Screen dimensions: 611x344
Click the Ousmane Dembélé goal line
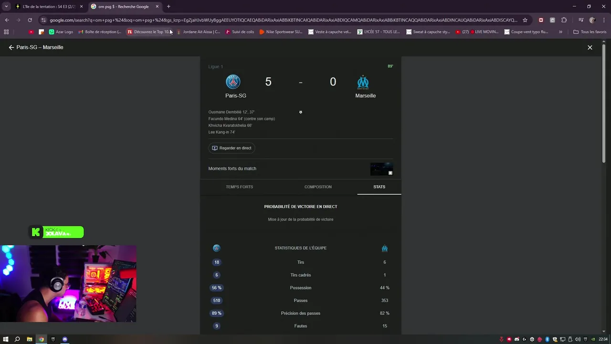coord(231,112)
